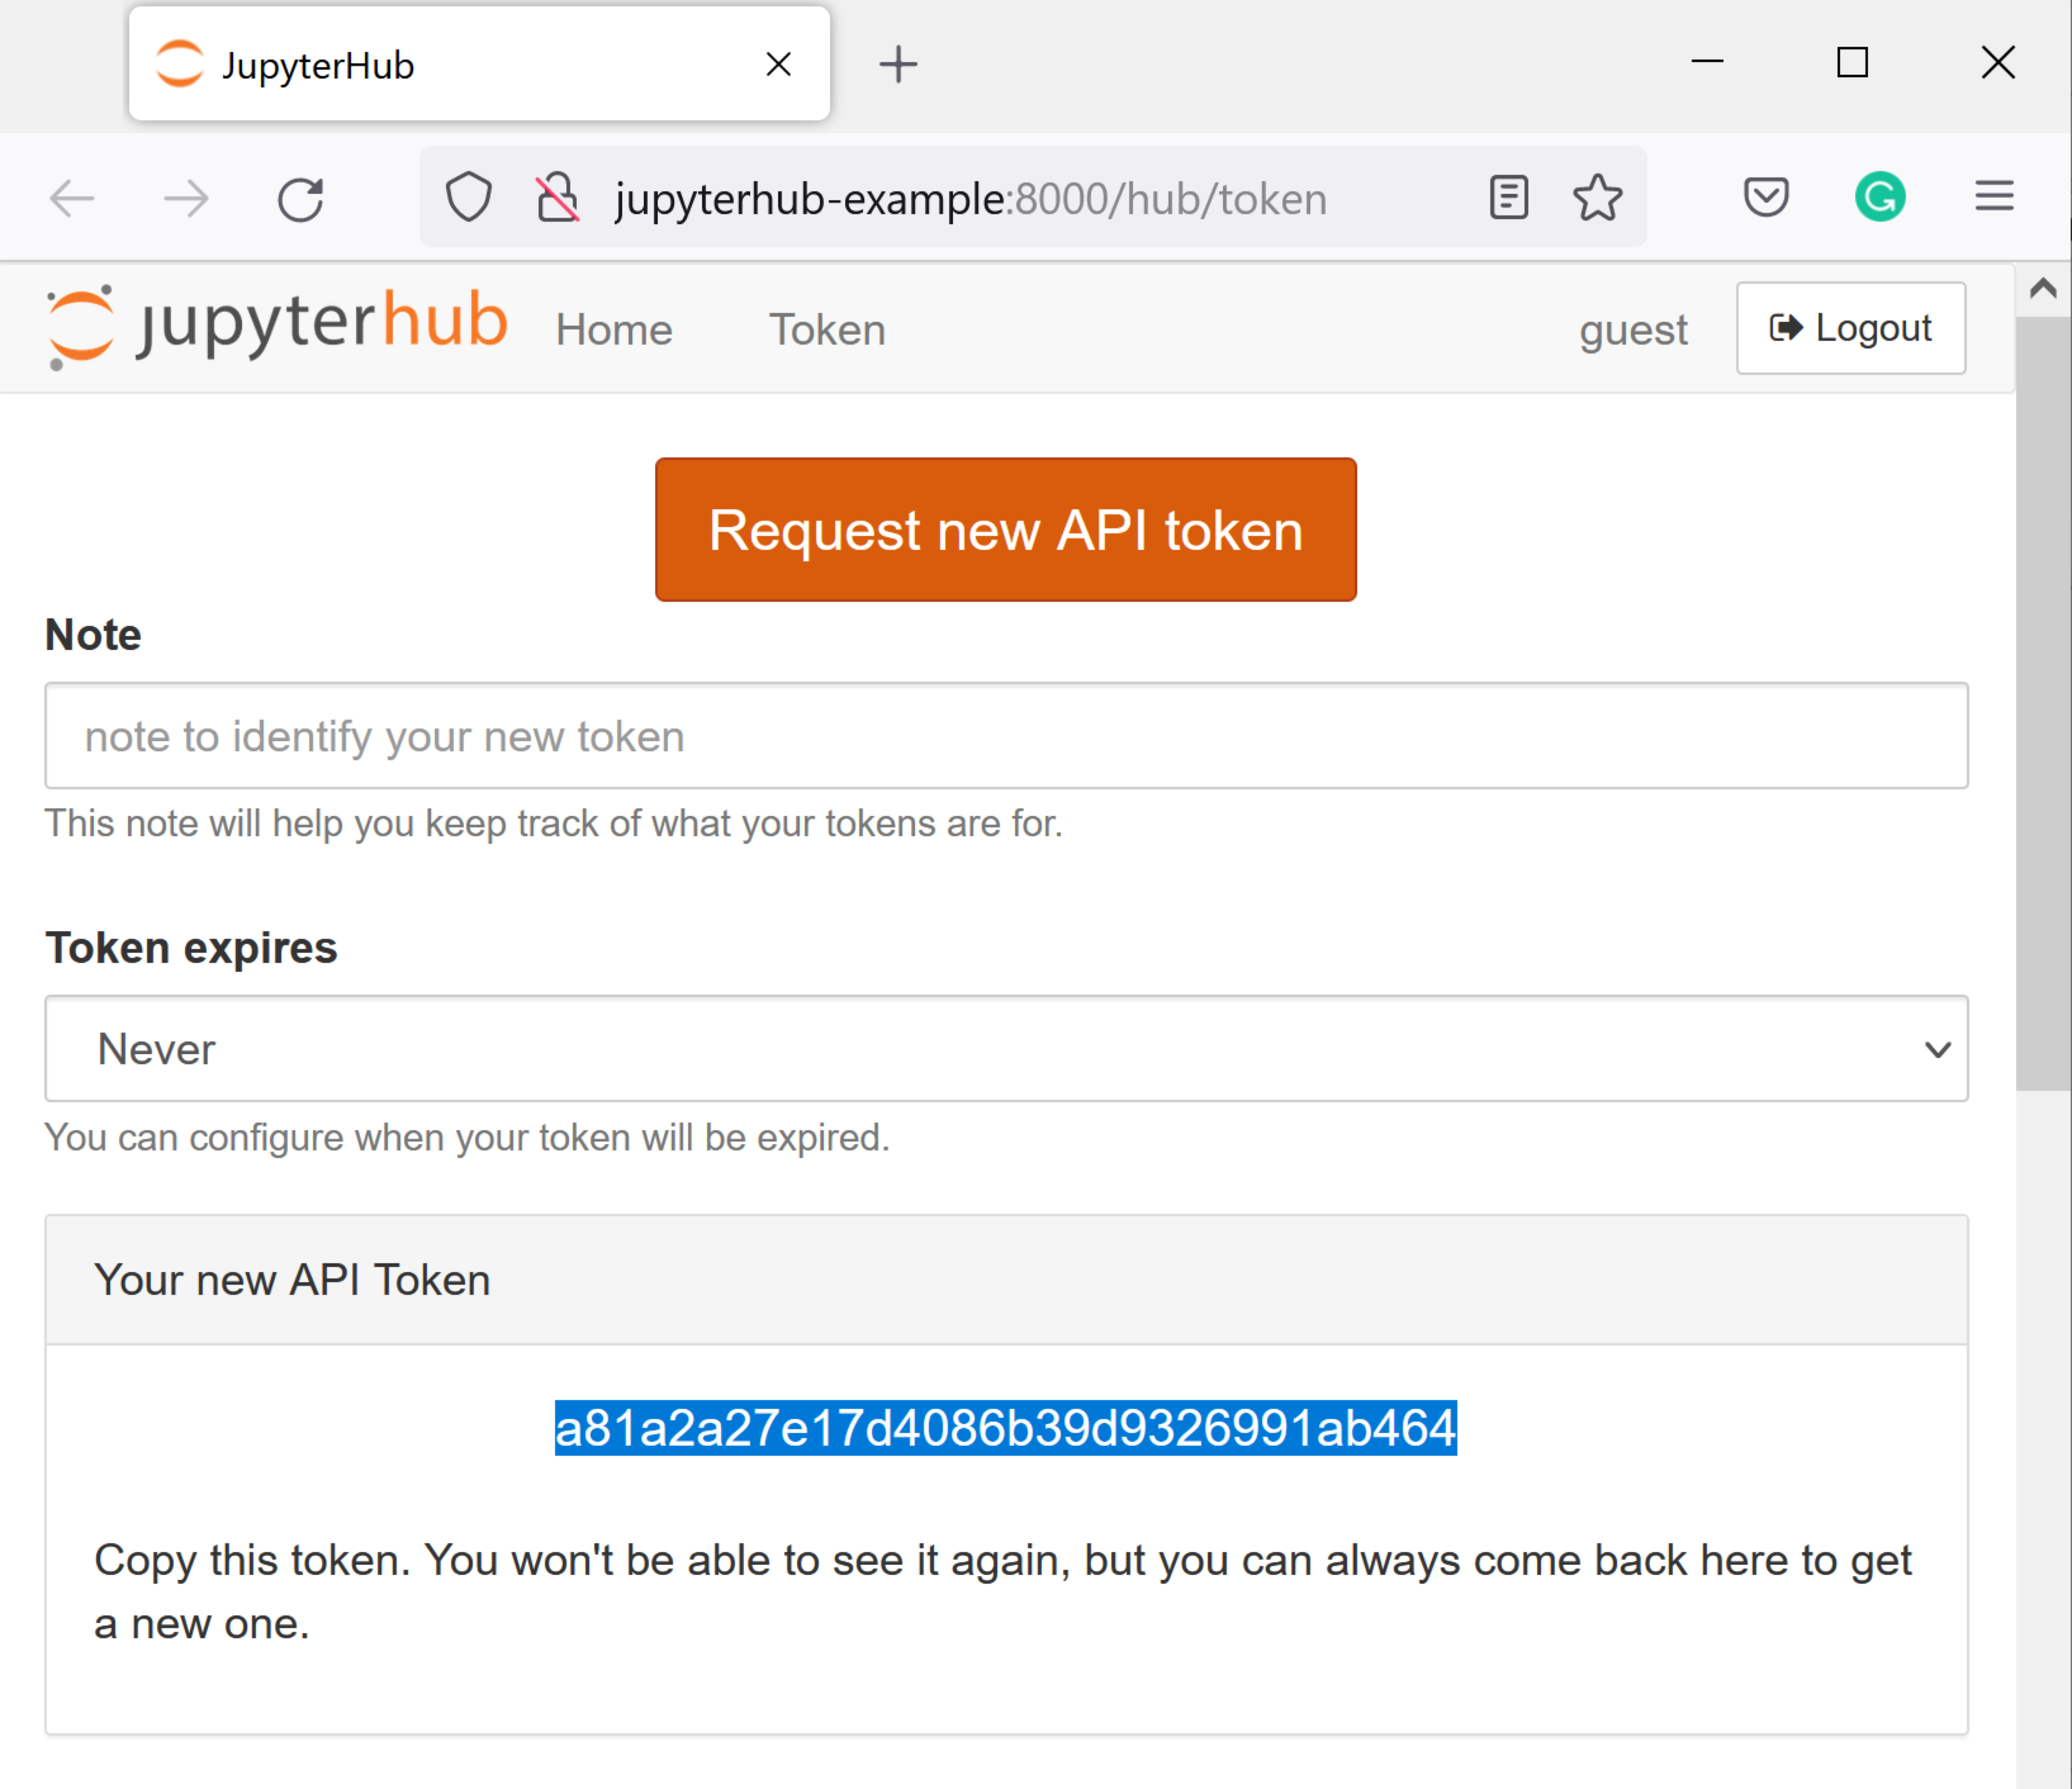The image size is (2072, 1789).
Task: Click the Request new API token button
Action: coord(1005,530)
